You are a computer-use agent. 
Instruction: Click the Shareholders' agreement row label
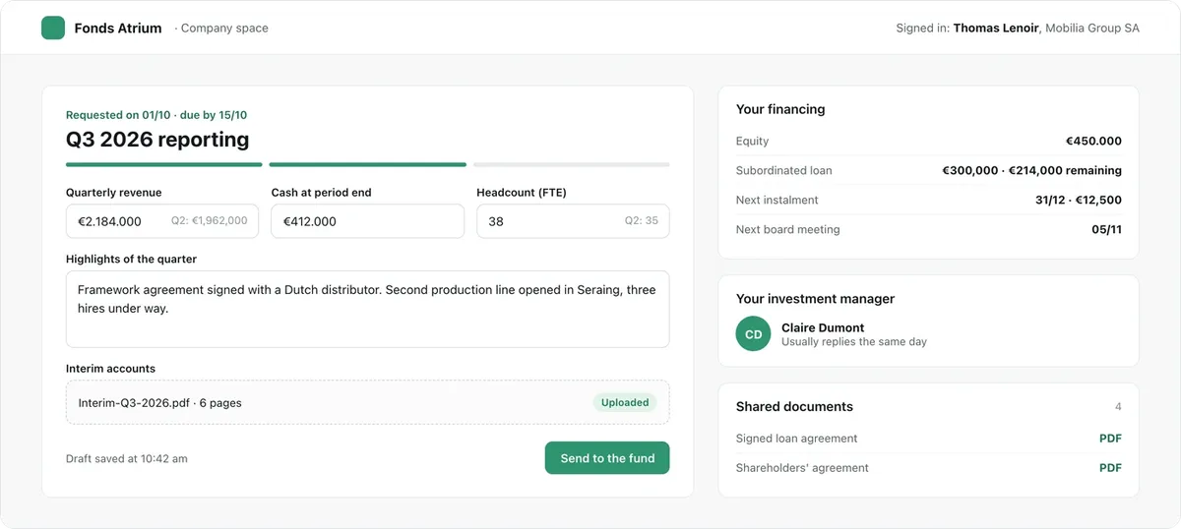coord(802,468)
